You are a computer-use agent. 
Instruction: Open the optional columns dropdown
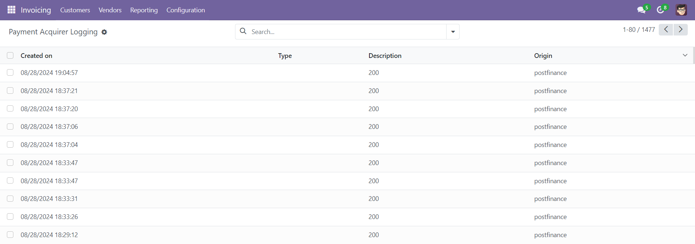click(x=685, y=55)
